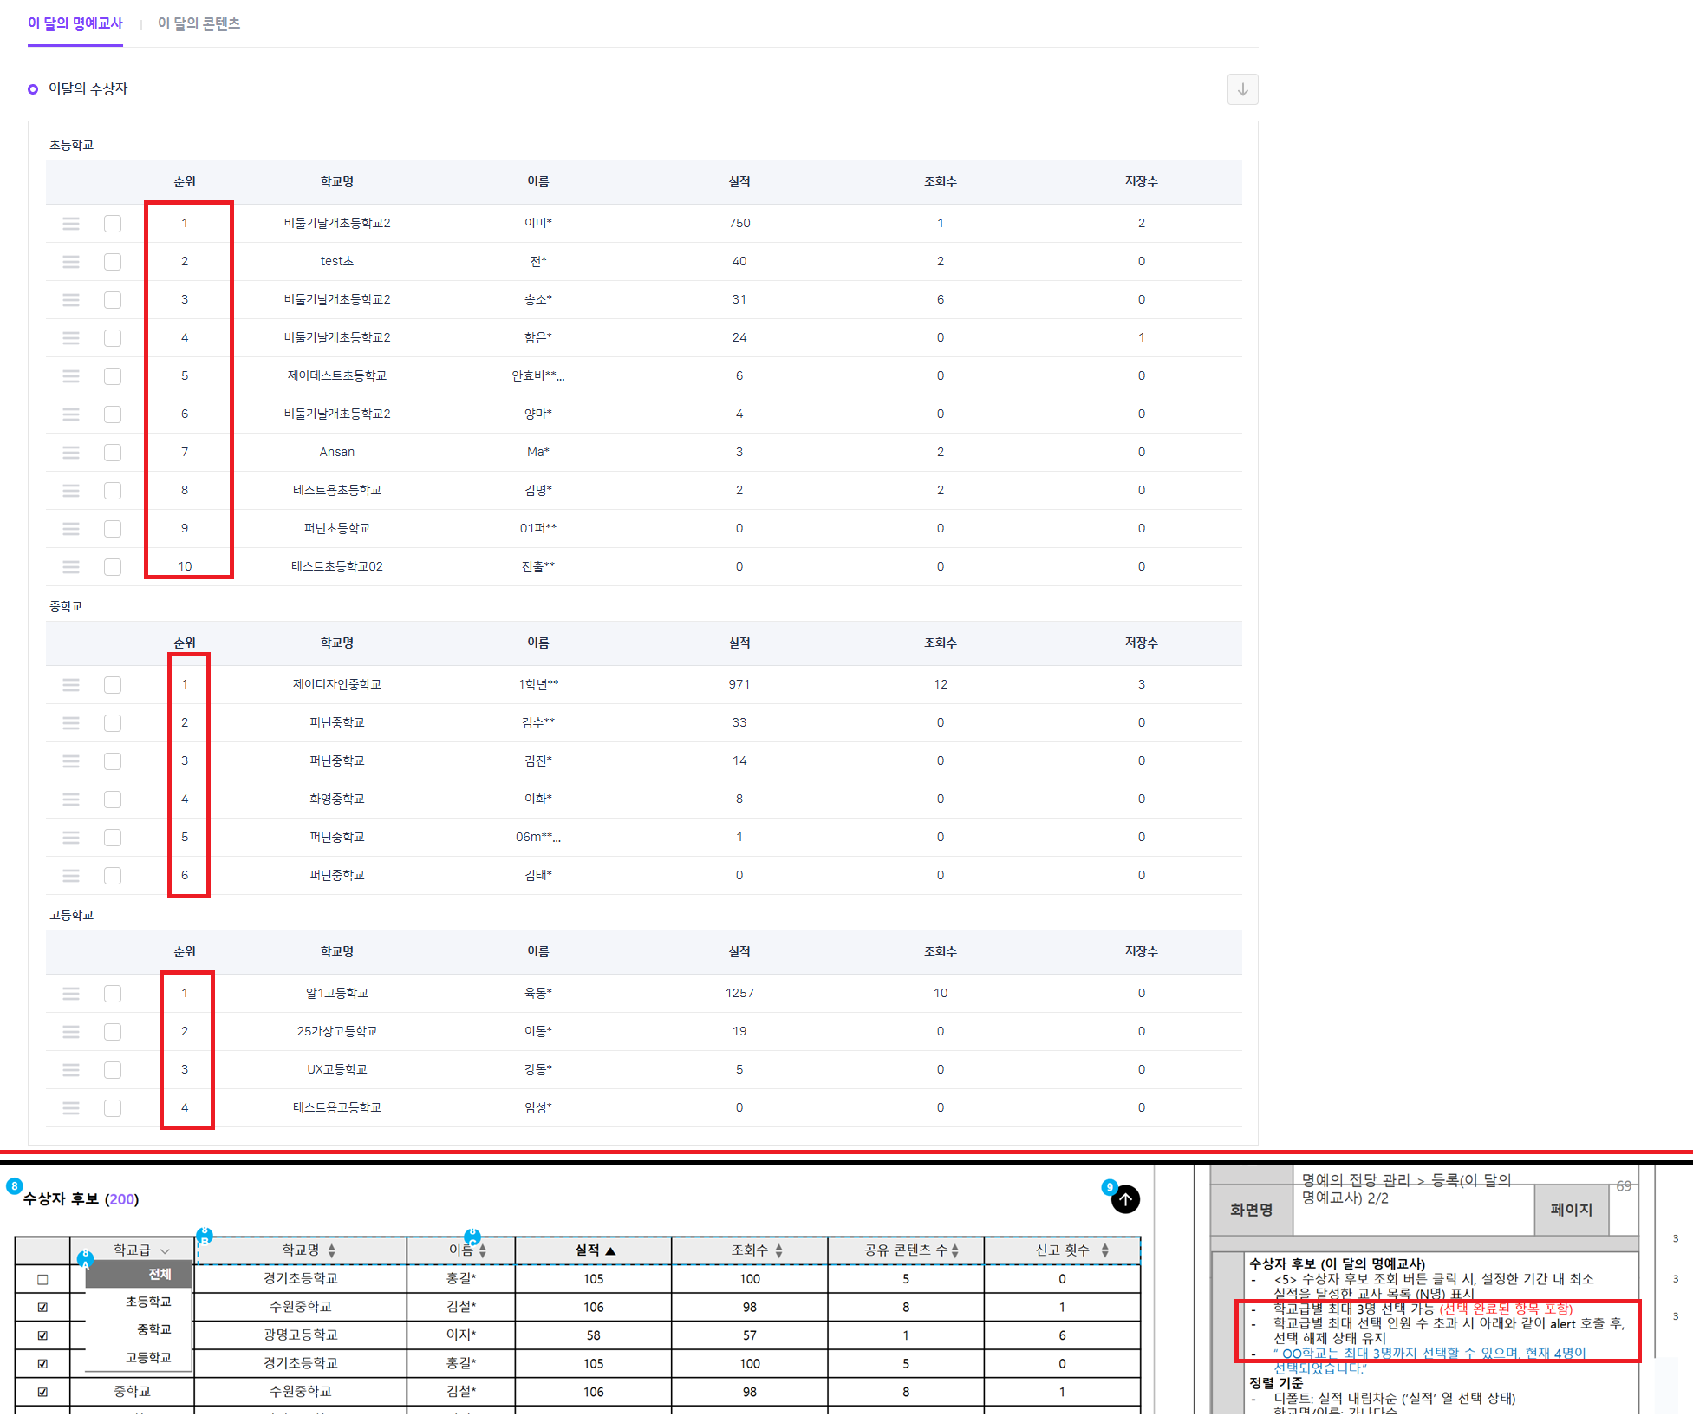Choose 초등학교 in the 학교급 dropdown list

148,1302
